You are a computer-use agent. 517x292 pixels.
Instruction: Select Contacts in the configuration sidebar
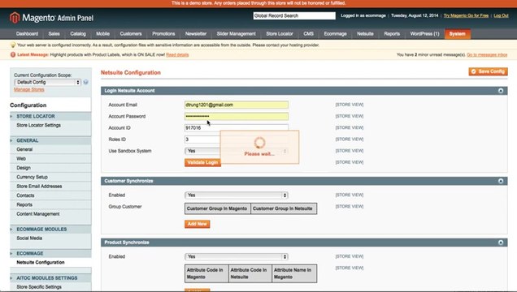tap(25, 195)
